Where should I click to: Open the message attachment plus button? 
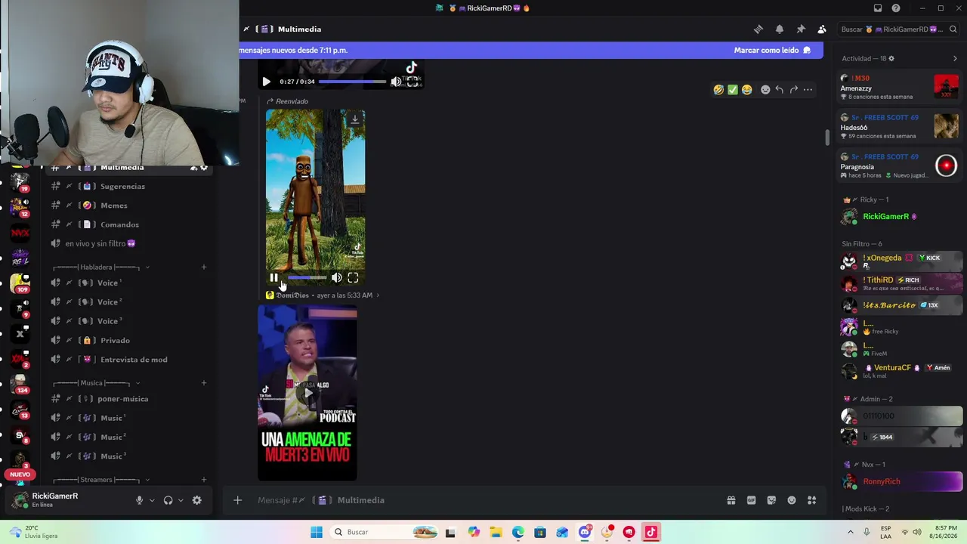pyautogui.click(x=237, y=500)
